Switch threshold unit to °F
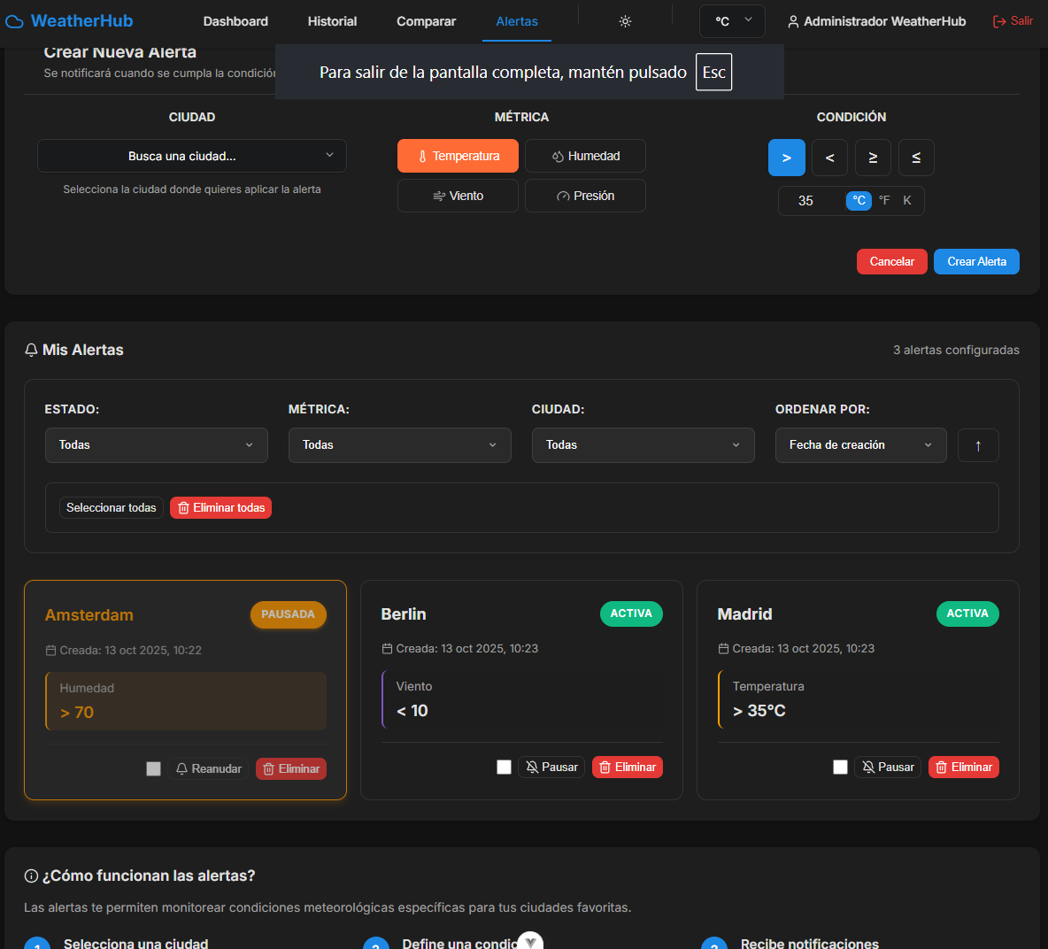Viewport: 1048px width, 949px height. click(884, 201)
